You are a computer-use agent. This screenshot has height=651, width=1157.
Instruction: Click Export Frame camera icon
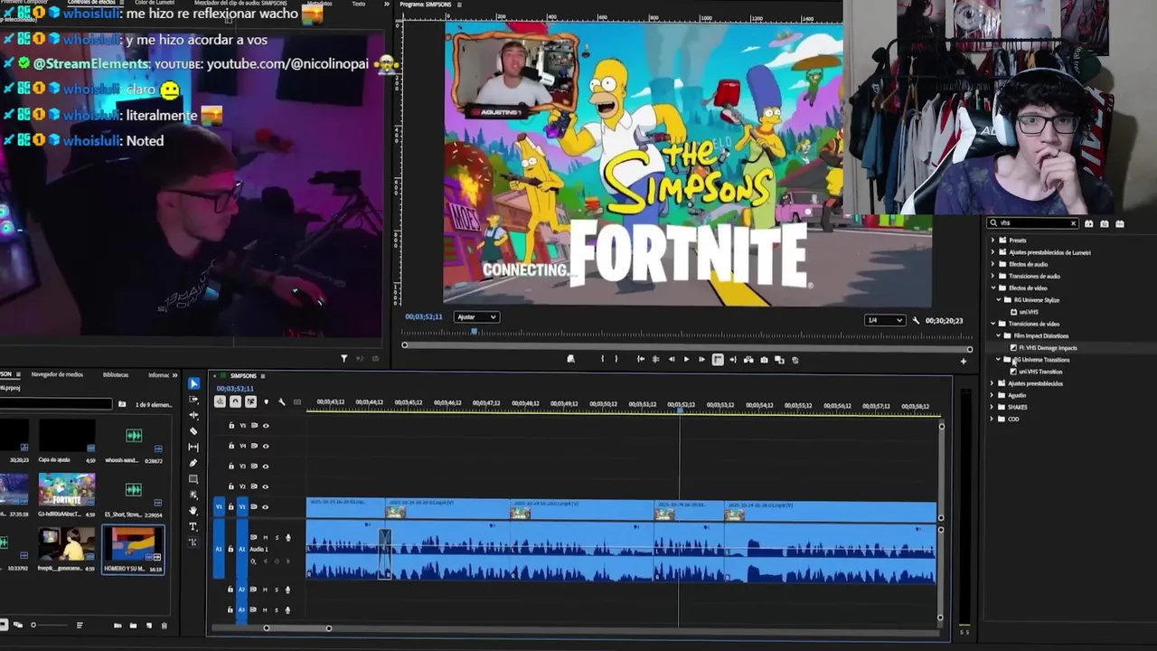pyautogui.click(x=764, y=359)
